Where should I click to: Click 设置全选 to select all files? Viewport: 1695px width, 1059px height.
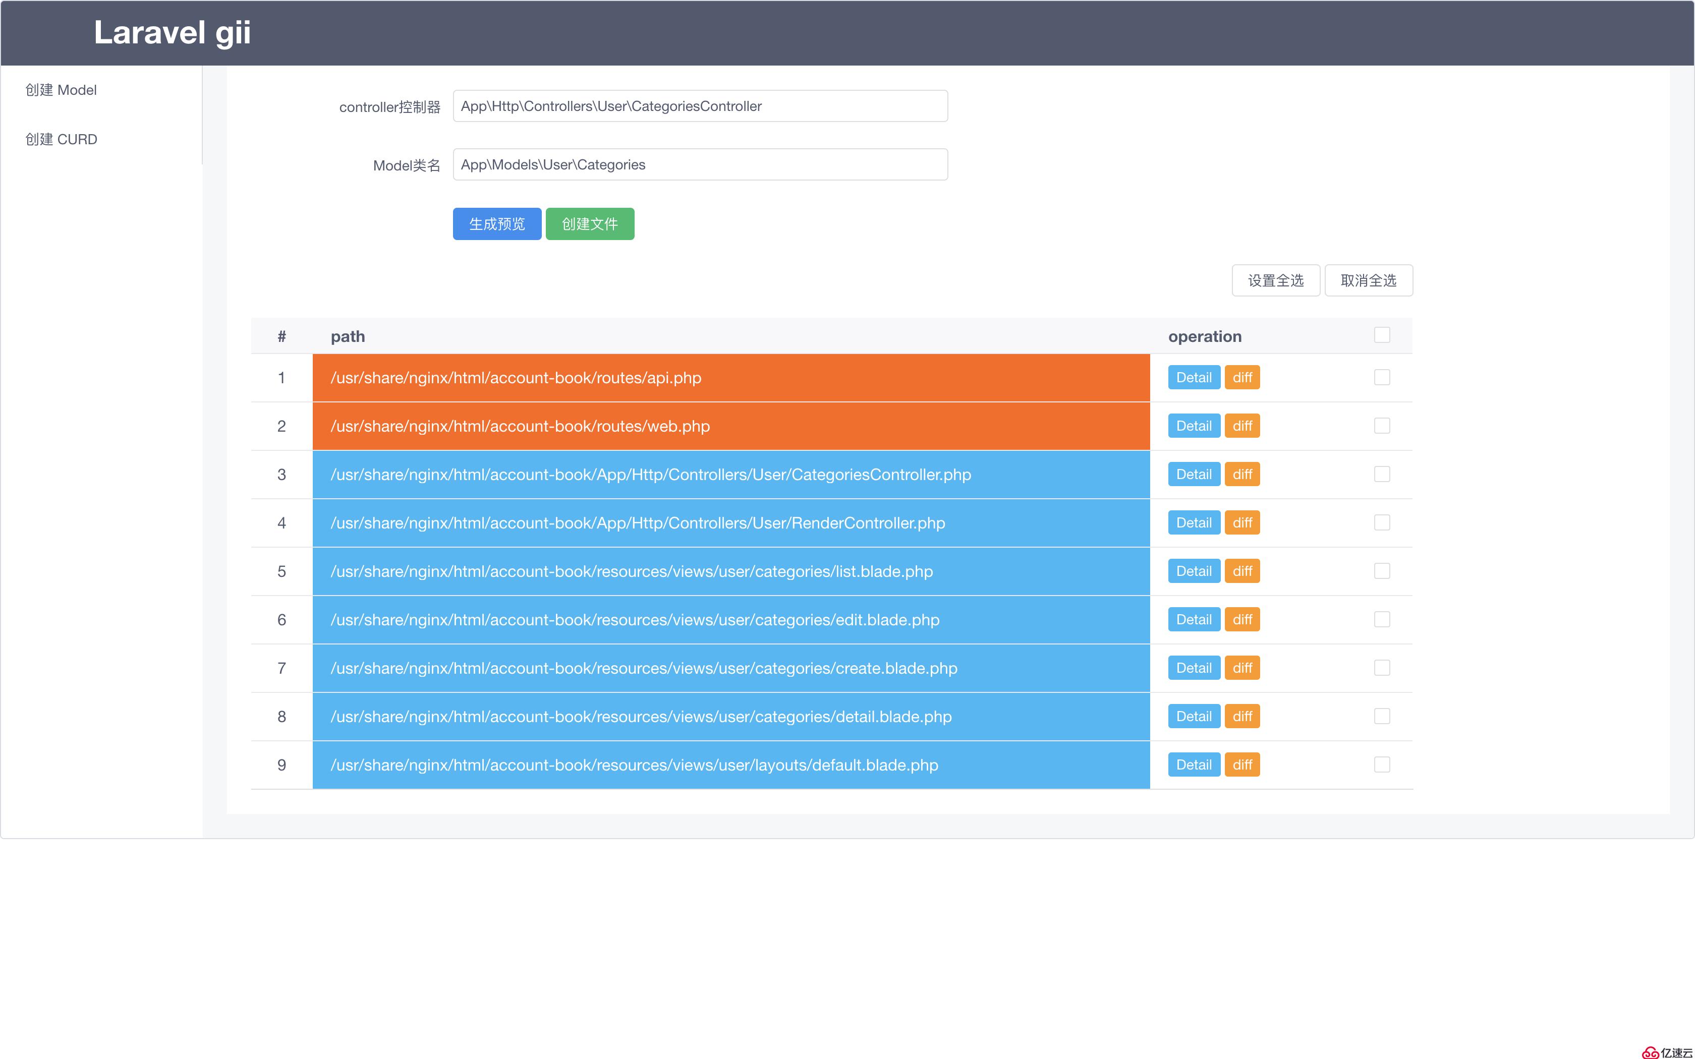[1274, 280]
